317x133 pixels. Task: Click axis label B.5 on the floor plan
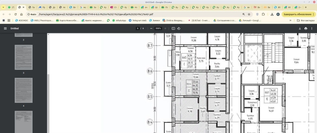[x=150, y=97]
